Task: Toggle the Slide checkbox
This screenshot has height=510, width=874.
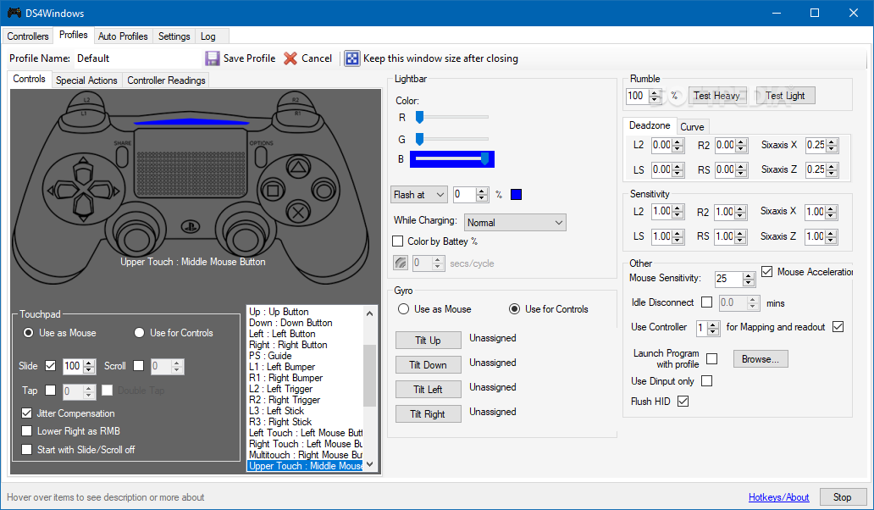Action: click(50, 366)
